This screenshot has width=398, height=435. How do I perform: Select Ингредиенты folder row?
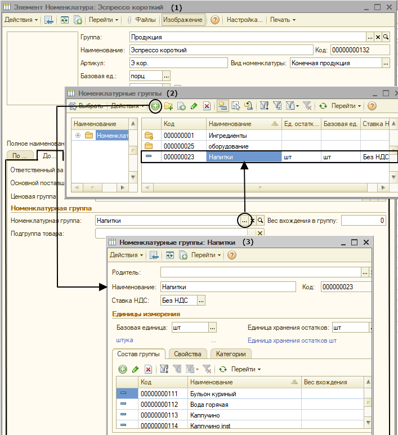point(265,136)
